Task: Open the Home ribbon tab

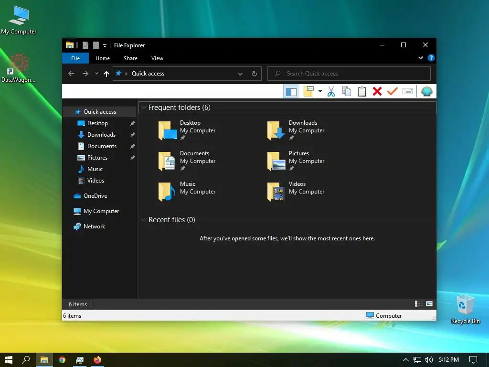Action: [x=103, y=58]
